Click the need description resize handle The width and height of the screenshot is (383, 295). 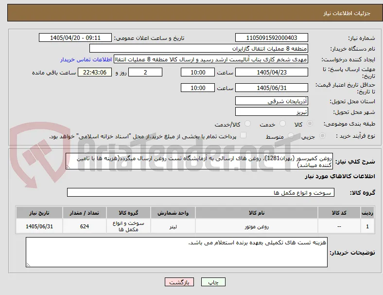pos(68,167)
